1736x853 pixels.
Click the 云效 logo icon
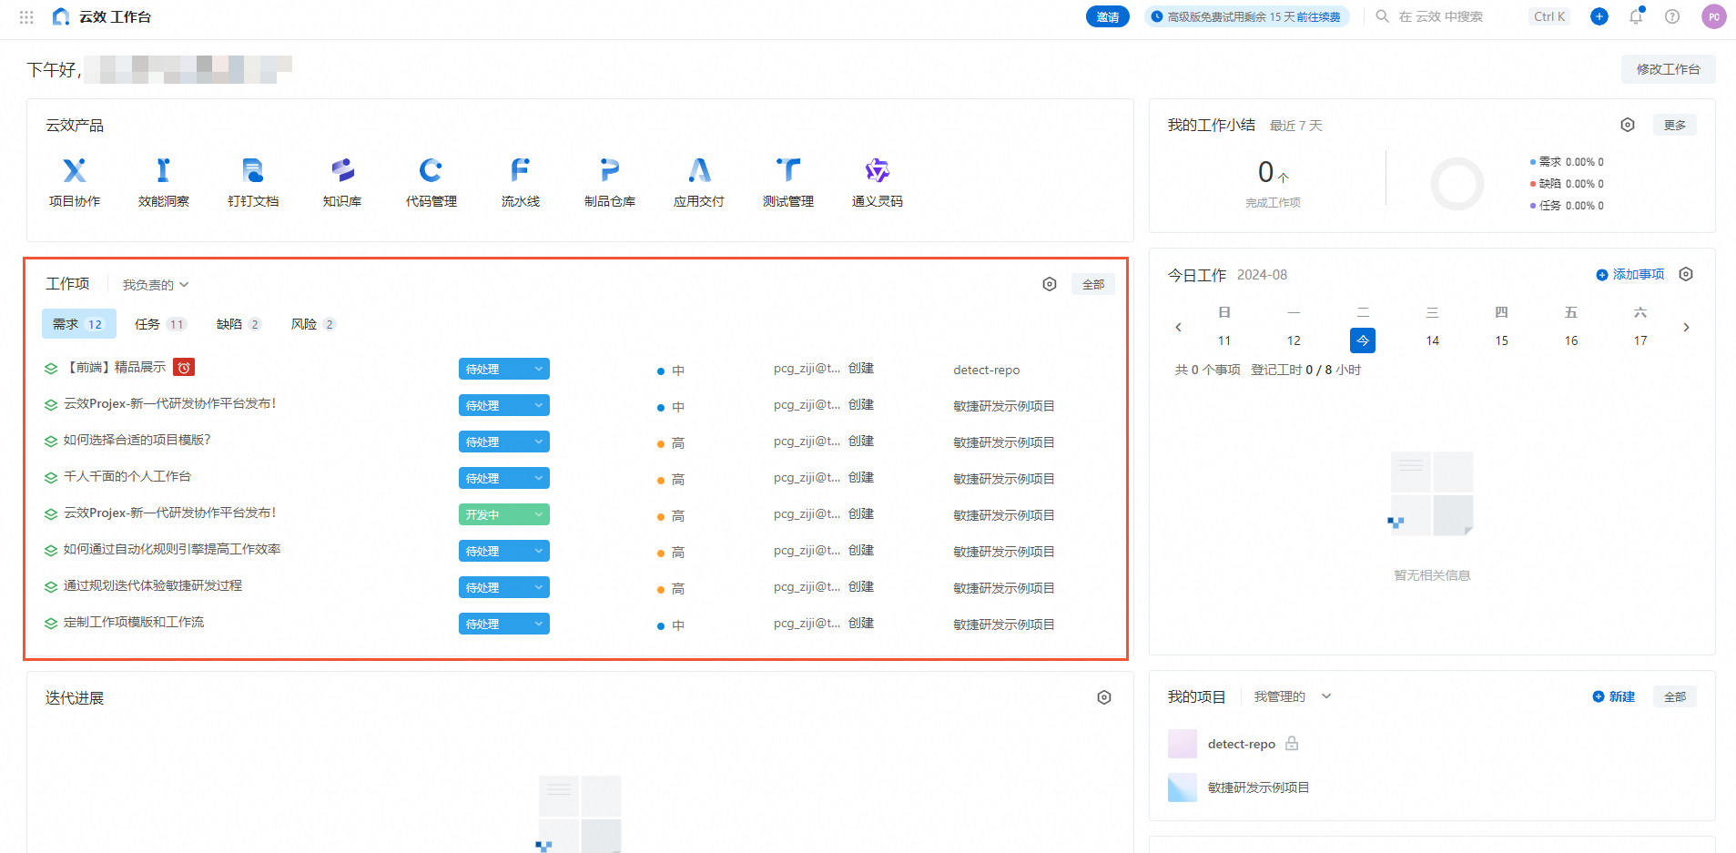click(x=61, y=16)
